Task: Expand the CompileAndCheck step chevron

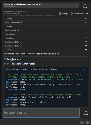Action: point(86,22)
